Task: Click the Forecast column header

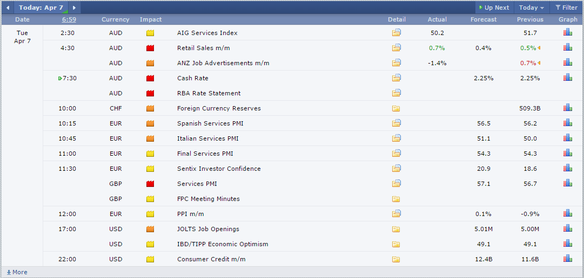Action: point(484,19)
